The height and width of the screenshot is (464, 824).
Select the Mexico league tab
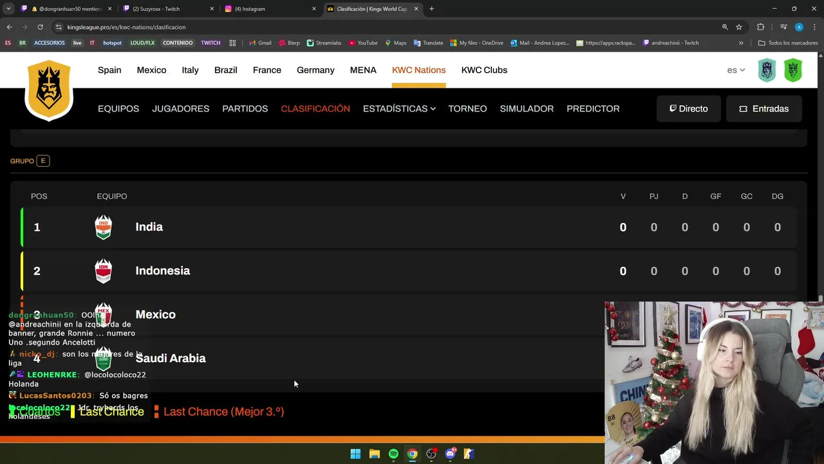click(151, 70)
